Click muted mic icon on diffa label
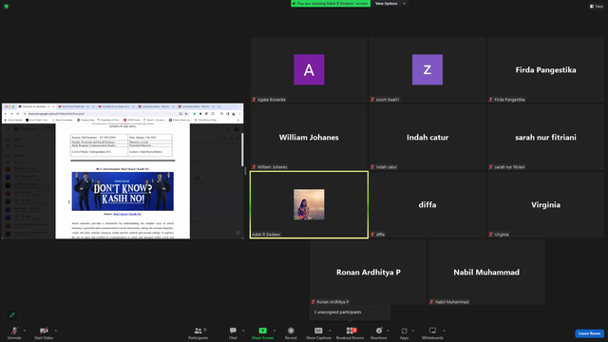This screenshot has width=608, height=342. click(372, 235)
